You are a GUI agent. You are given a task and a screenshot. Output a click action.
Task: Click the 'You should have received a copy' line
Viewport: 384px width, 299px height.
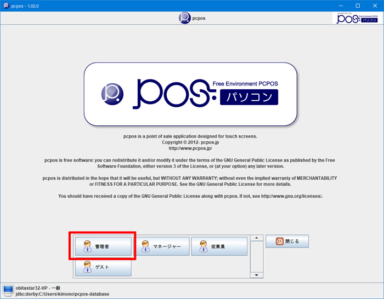190,196
